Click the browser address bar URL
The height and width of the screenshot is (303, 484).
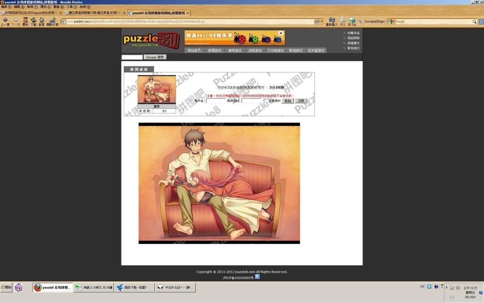(x=190, y=21)
